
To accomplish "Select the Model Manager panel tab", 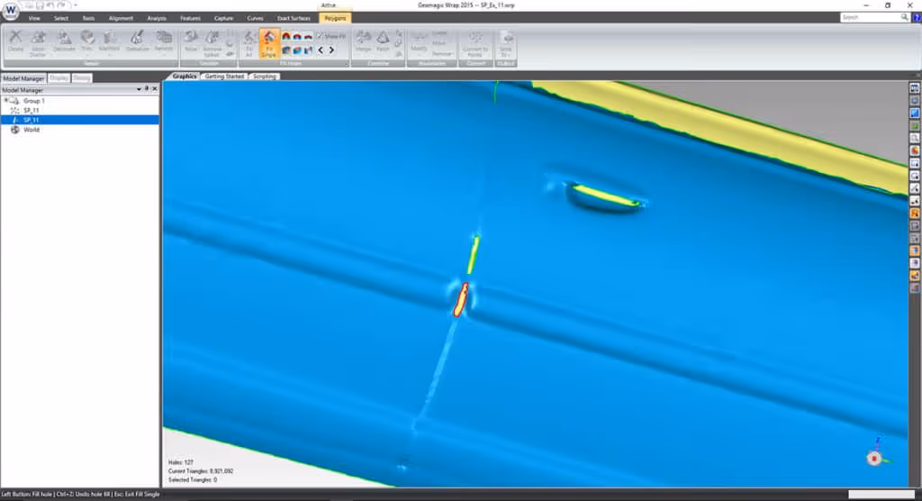I will [23, 78].
